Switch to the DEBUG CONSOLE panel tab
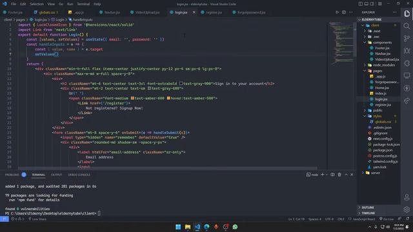 (79, 175)
